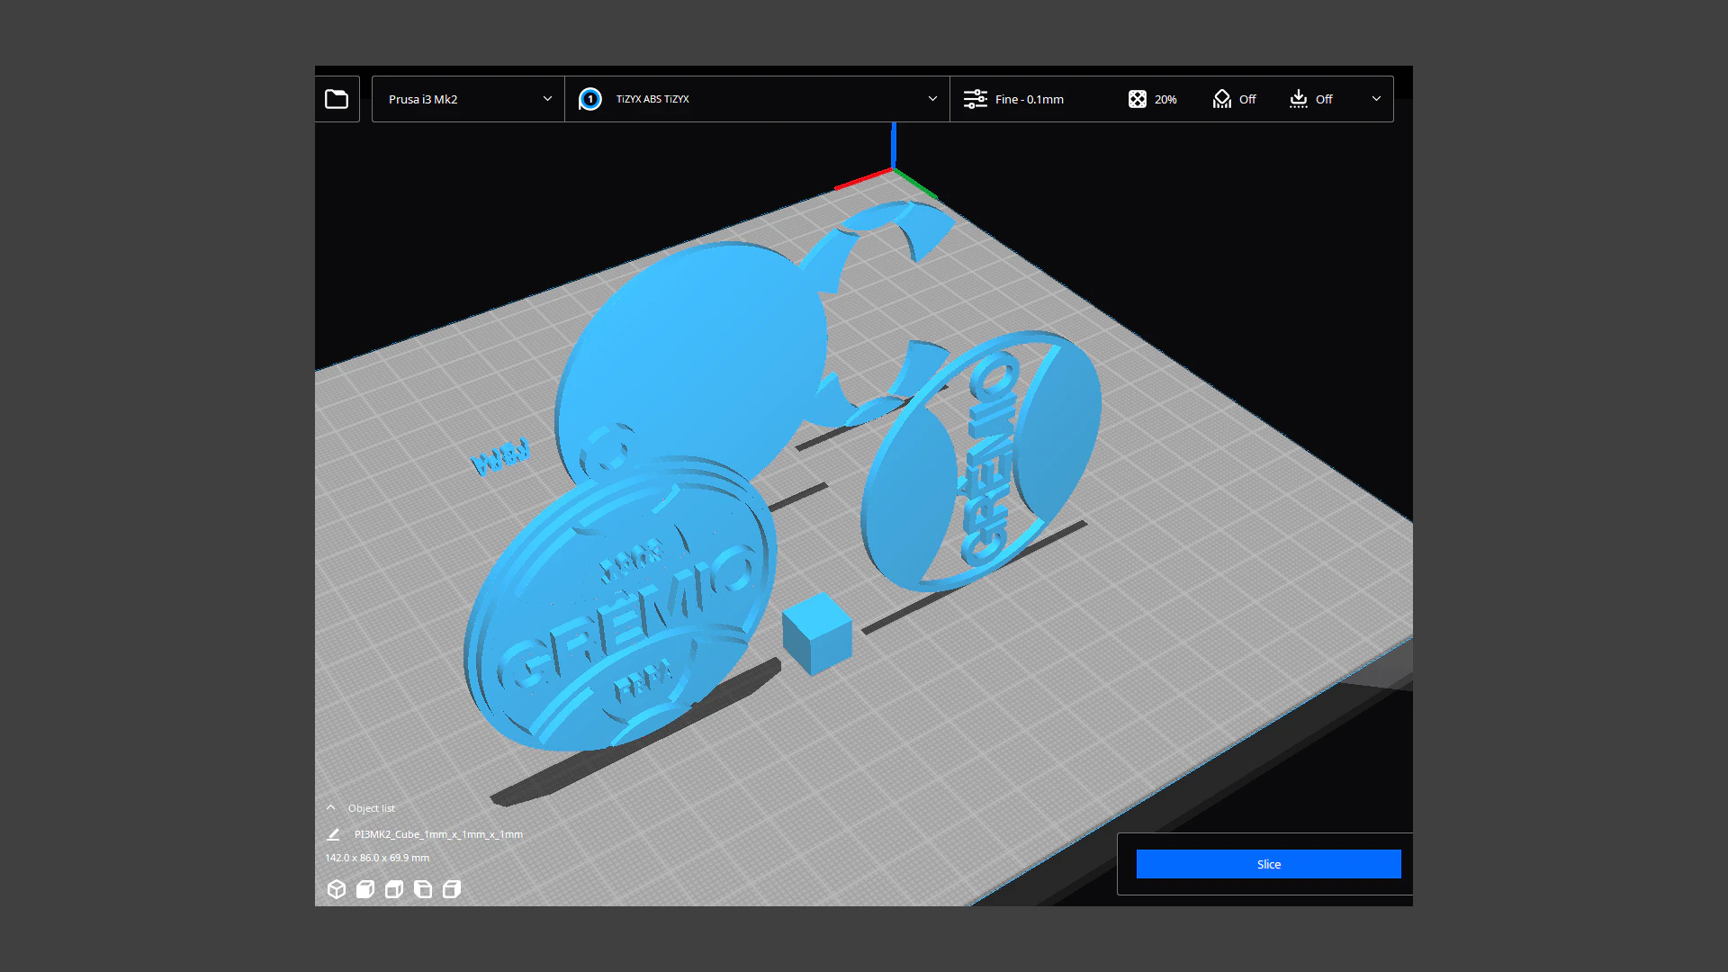Select the small cube model on build plate
The width and height of the screenshot is (1728, 972).
(816, 634)
